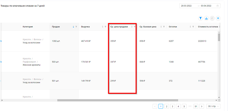Screen dimensions: 228x111
Task: Click the greyed sort-order arrows icon
Action: [212, 18]
